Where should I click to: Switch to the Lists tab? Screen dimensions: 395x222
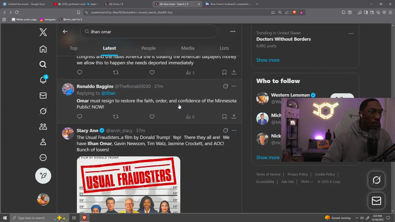pyautogui.click(x=224, y=48)
